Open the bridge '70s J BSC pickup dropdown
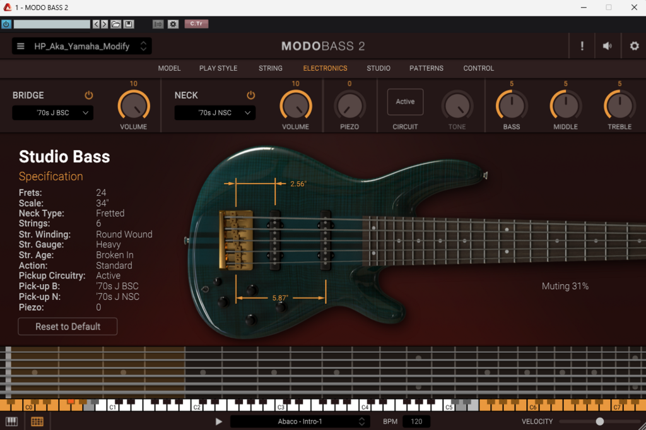Image resolution: width=646 pixels, height=430 pixels. [53, 112]
